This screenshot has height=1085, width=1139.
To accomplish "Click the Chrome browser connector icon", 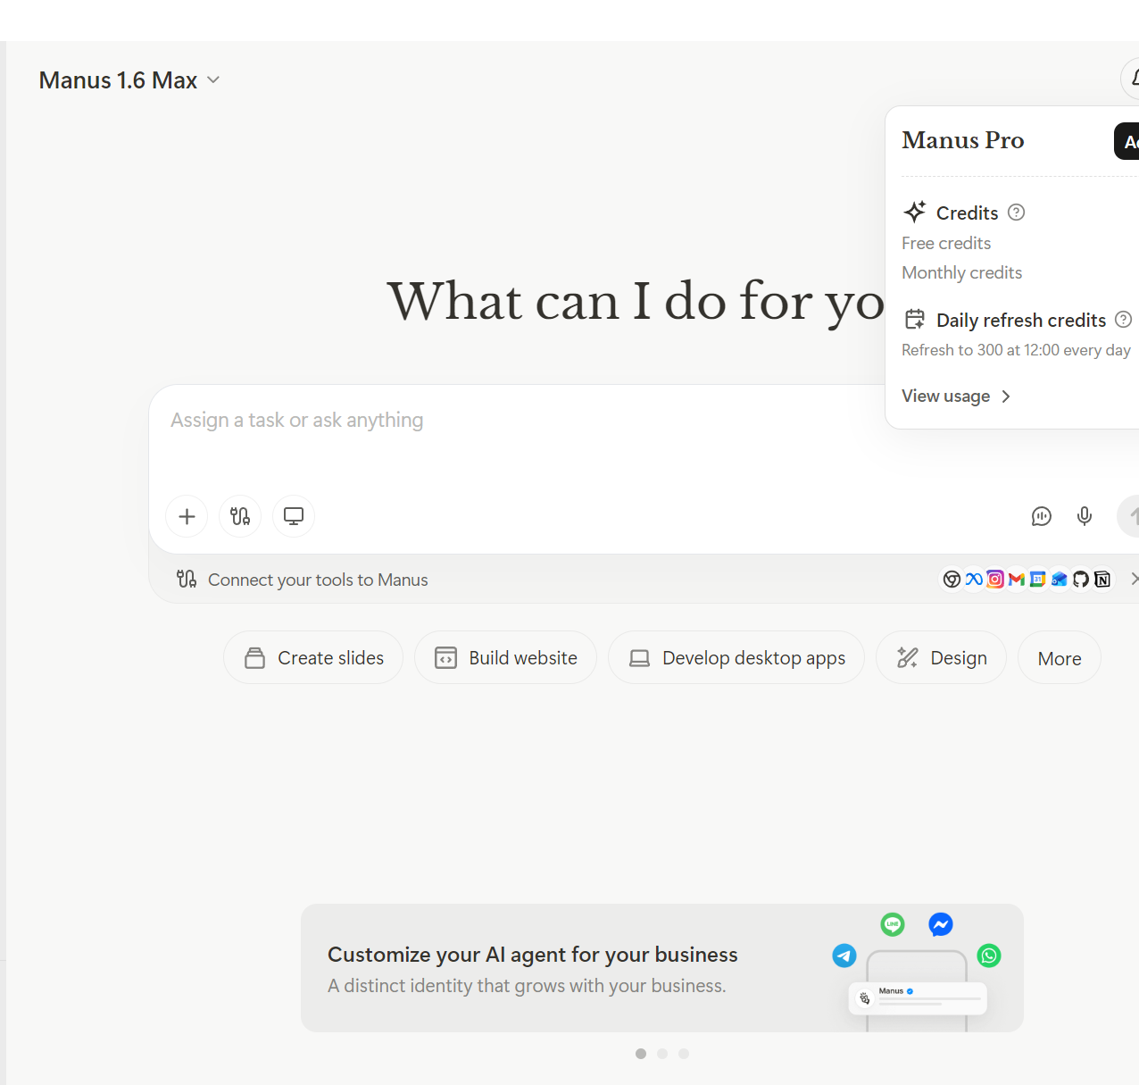I will [952, 580].
